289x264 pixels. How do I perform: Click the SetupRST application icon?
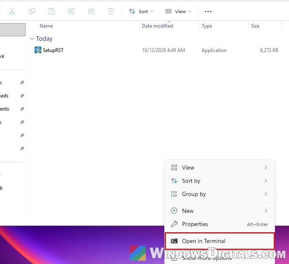click(38, 50)
